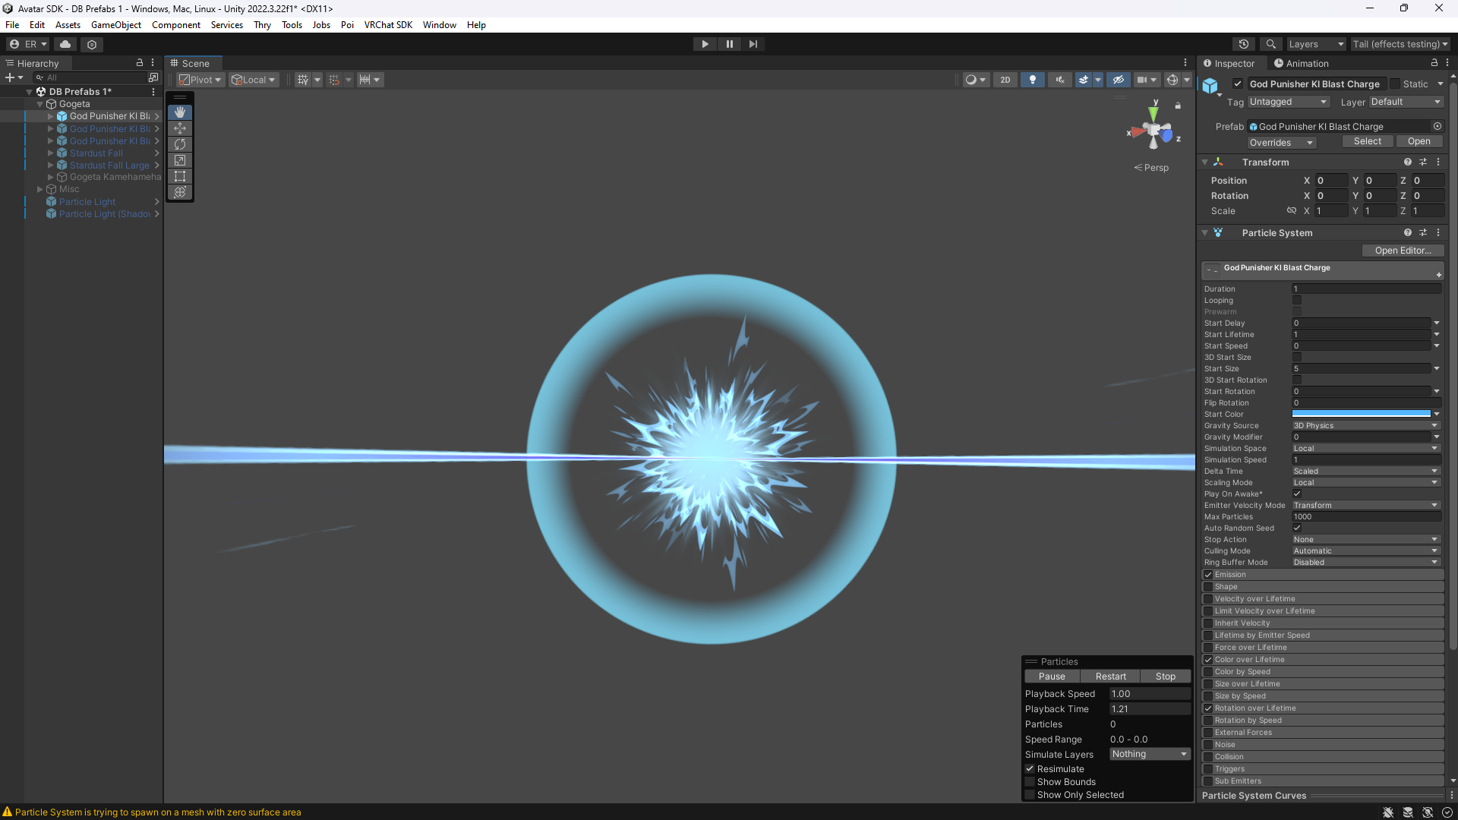This screenshot has width=1458, height=820.
Task: Select the Rotate tool in scene toolbar
Action: (x=180, y=144)
